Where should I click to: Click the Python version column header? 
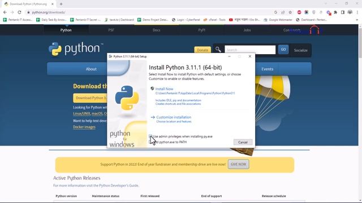pos(66,196)
